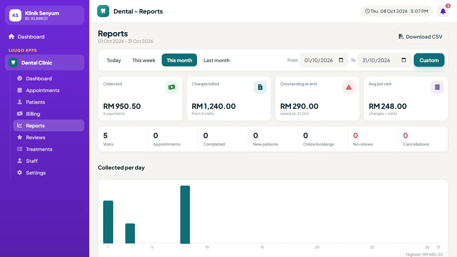
Task: Click the Avg per visit receipt icon
Action: tap(437, 87)
